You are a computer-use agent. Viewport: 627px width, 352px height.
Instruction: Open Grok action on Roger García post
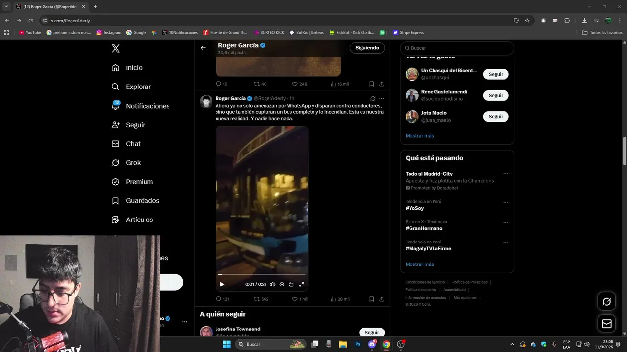[x=373, y=98]
